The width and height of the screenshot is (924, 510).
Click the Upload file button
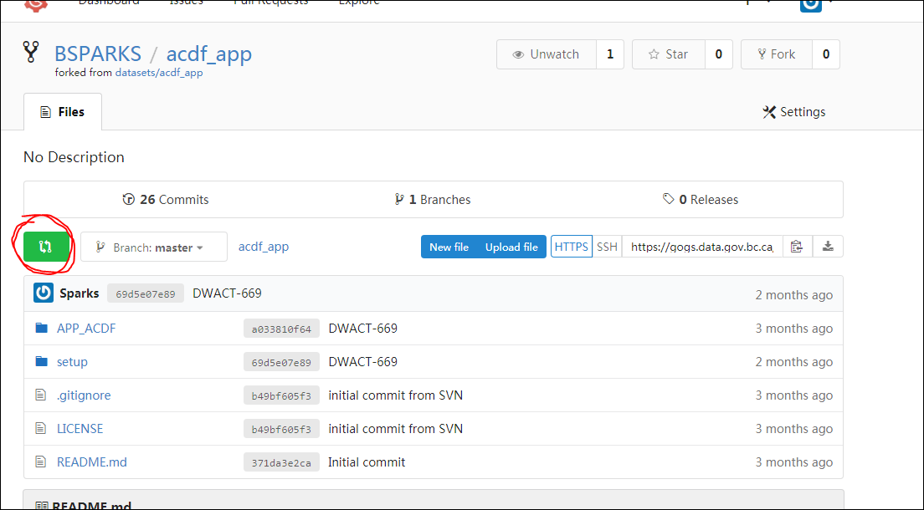click(511, 247)
